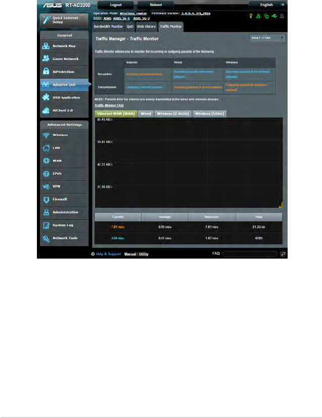Switch to Web History tab
Viewport: 322px width, 418px height.
click(146, 27)
